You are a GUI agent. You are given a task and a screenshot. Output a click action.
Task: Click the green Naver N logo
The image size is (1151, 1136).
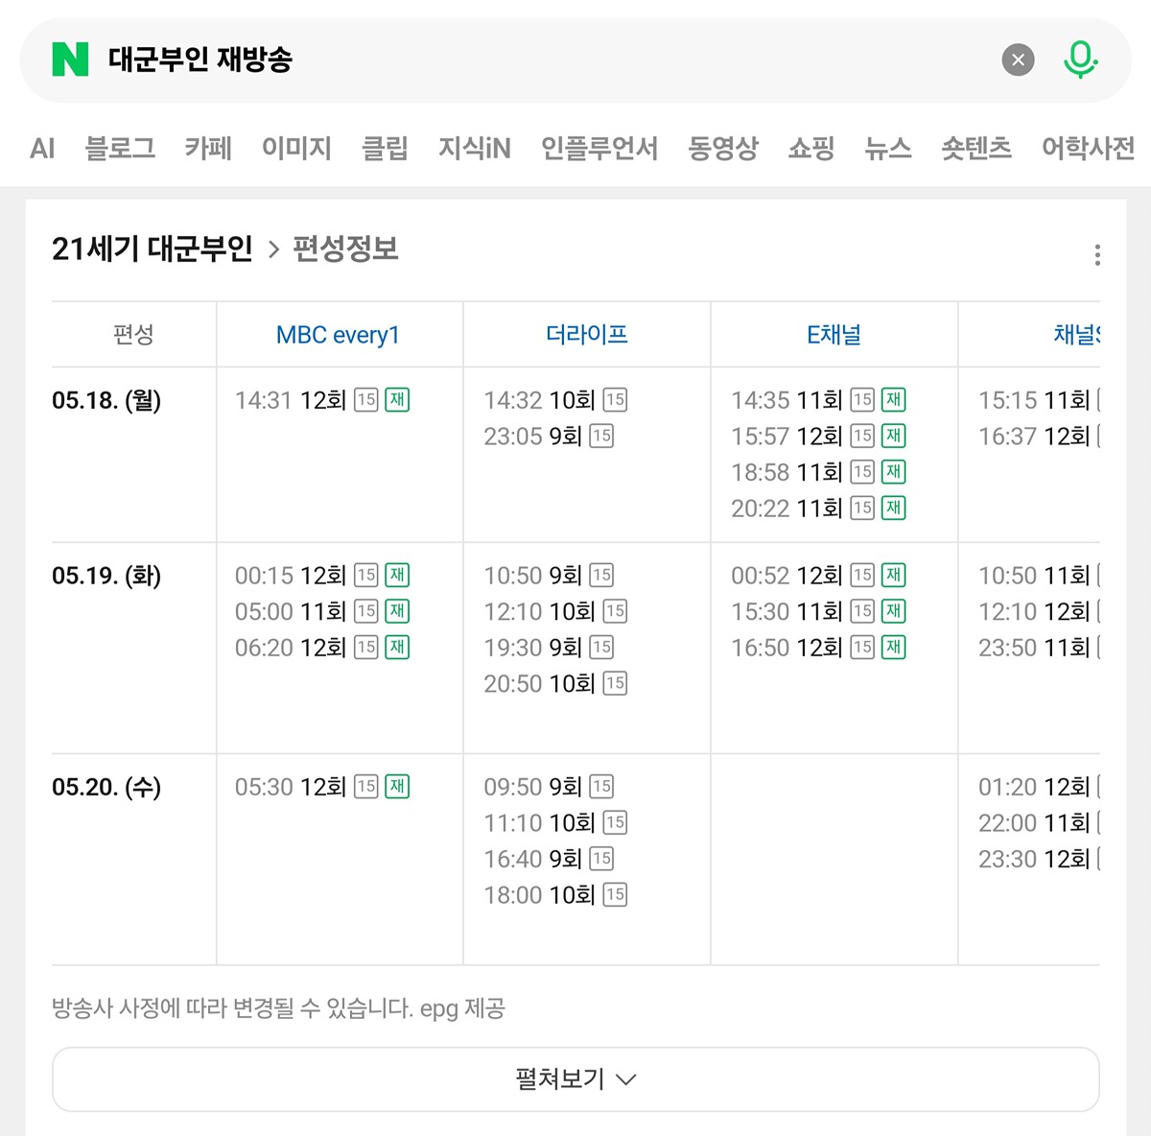pyautogui.click(x=70, y=59)
